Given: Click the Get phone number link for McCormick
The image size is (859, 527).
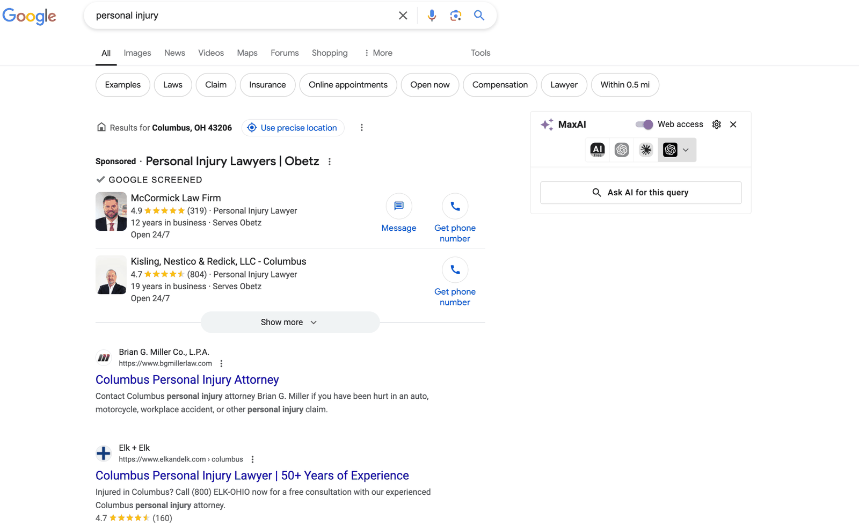Looking at the screenshot, I should pos(455,233).
